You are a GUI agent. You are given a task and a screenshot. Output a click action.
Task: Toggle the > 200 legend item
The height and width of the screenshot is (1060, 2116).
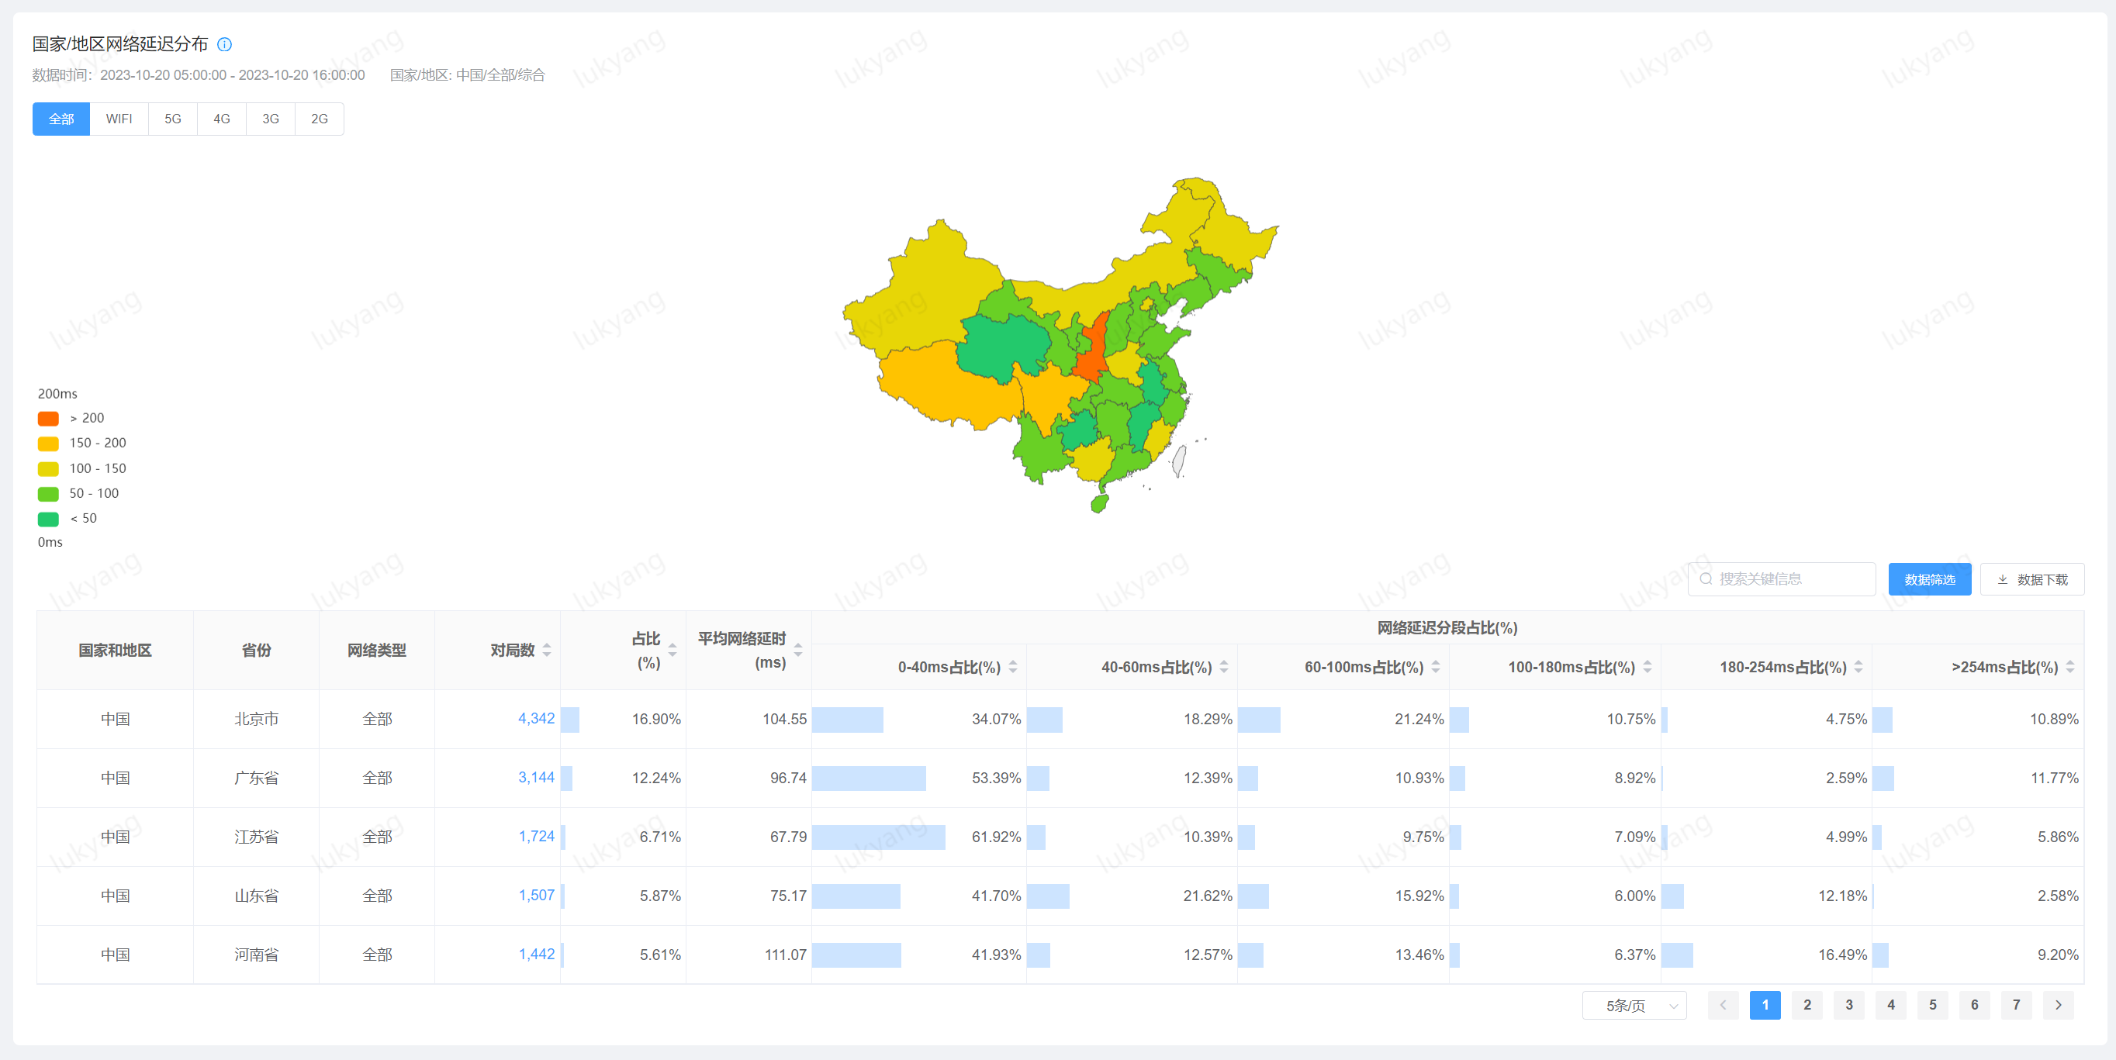pyautogui.click(x=48, y=419)
